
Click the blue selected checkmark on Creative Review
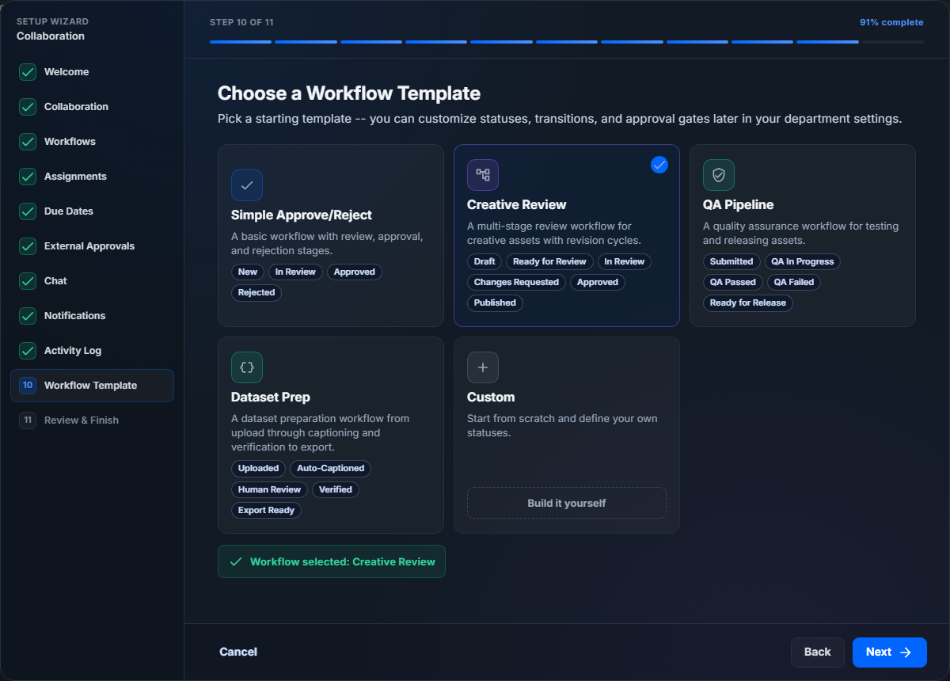tap(659, 165)
